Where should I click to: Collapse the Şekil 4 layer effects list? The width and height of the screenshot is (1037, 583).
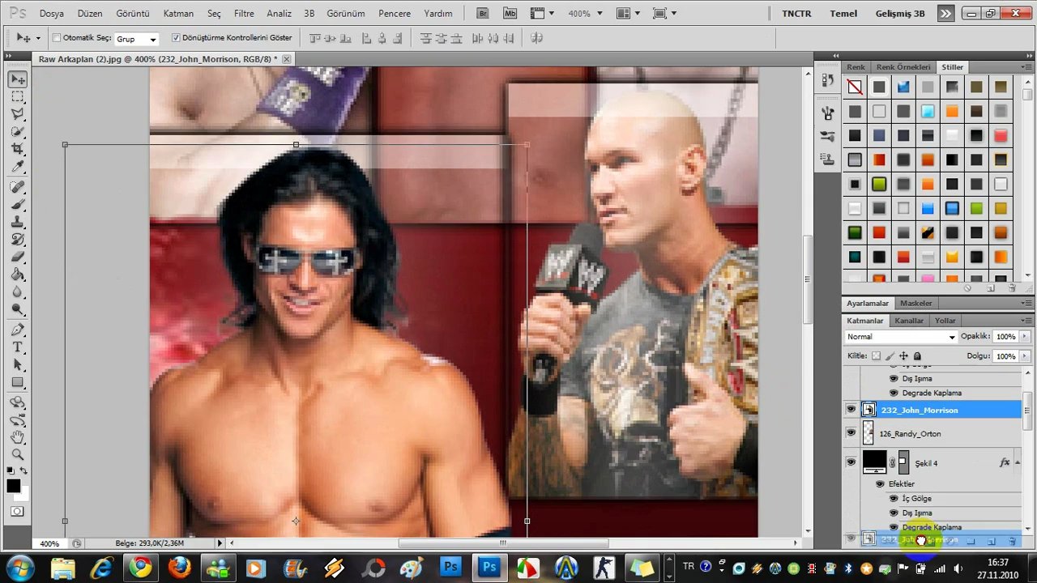click(1018, 463)
